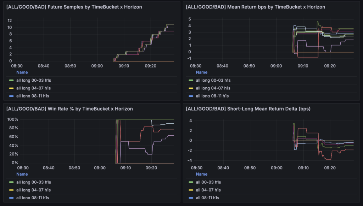Sort legend by Name in Future Samples panel
363x206 pixels.
tap(22, 72)
